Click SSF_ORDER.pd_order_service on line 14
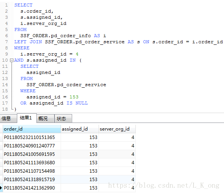 (x=66, y=85)
